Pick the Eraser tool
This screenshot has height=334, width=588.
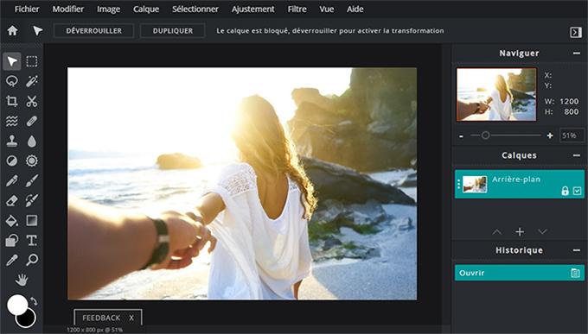tap(11, 200)
